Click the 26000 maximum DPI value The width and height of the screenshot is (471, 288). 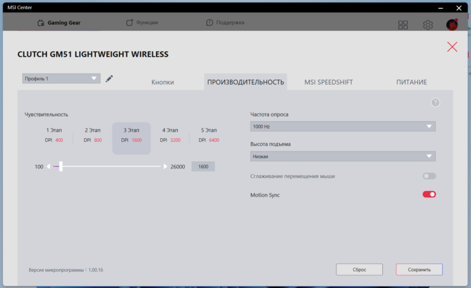click(x=178, y=167)
